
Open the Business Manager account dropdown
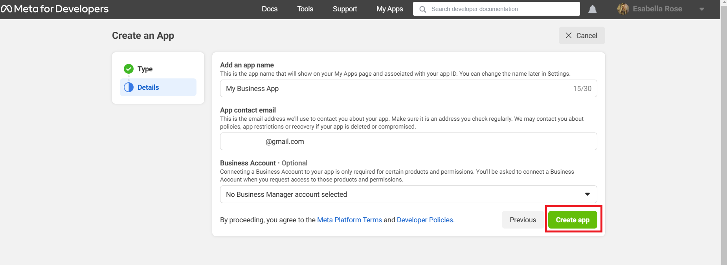(x=408, y=194)
